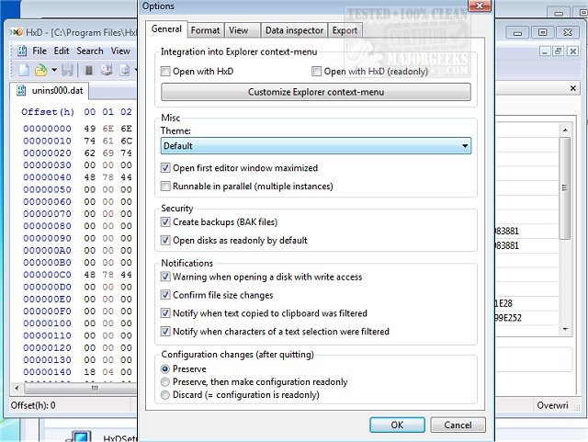Click the document icon left of File menu
The height and width of the screenshot is (442, 588).
[x=22, y=51]
